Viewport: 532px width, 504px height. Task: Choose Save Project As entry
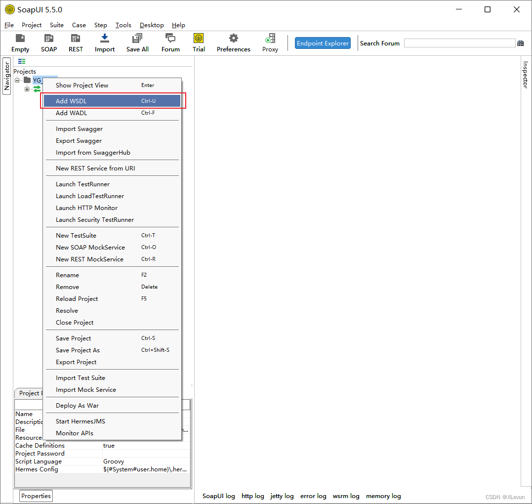tap(112, 350)
